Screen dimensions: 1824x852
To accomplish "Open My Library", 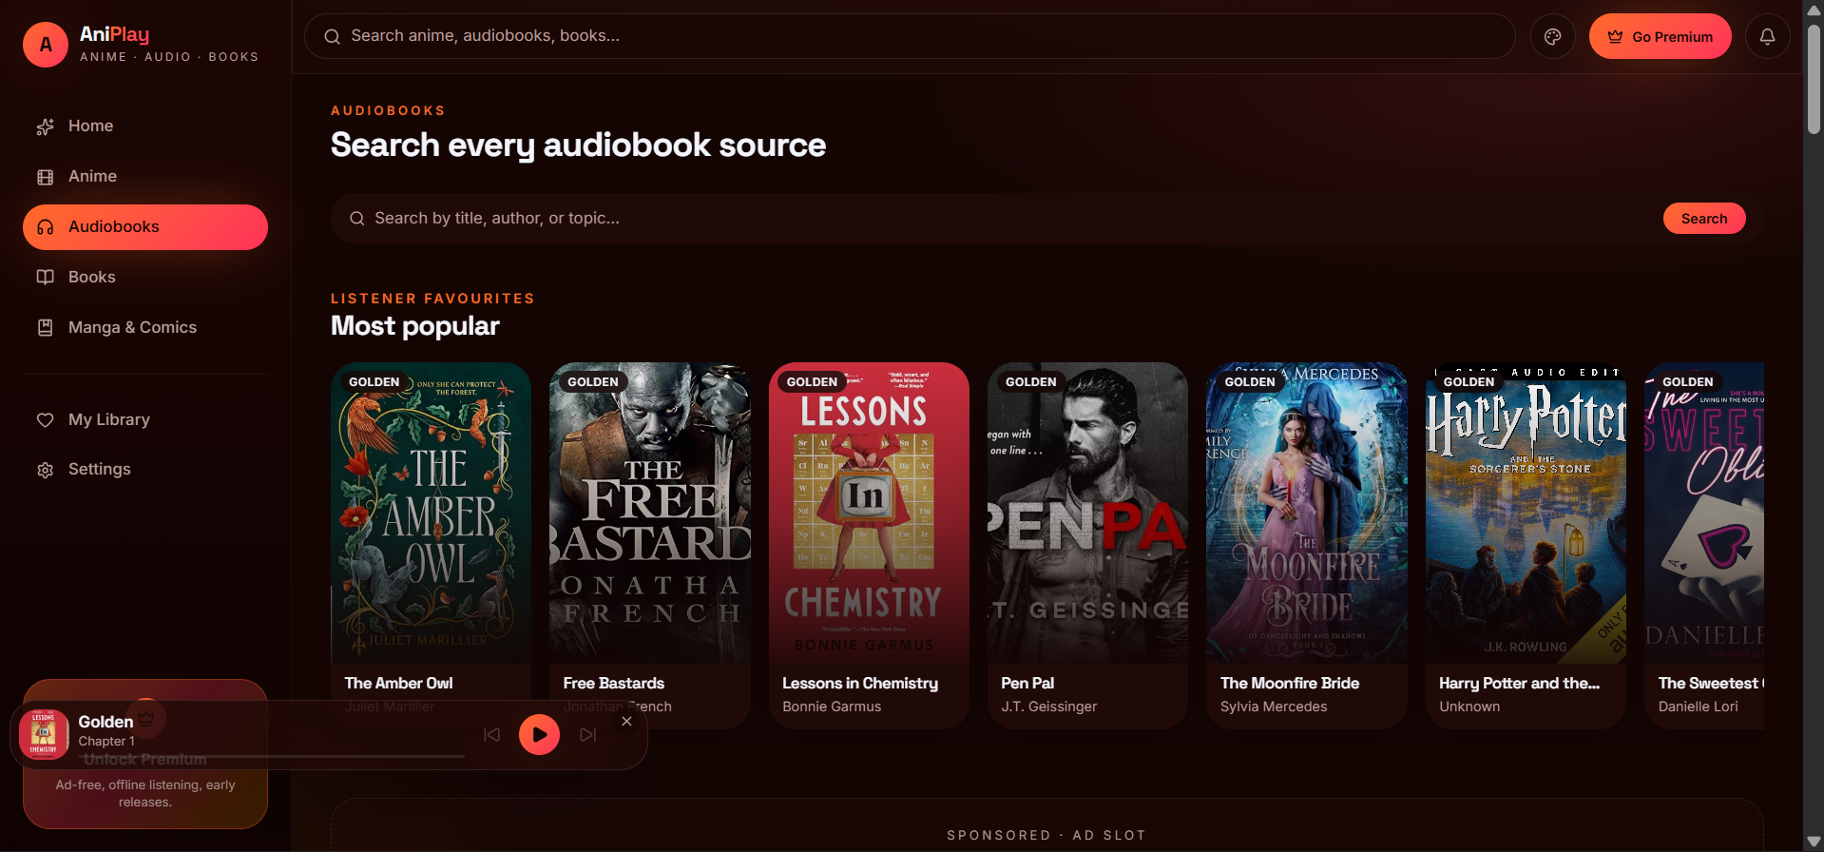I will point(145,419).
